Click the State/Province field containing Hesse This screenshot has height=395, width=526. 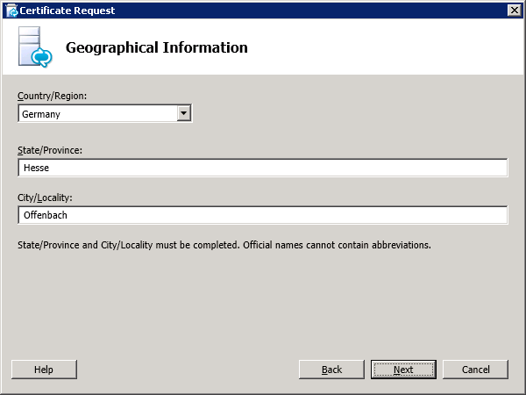263,168
